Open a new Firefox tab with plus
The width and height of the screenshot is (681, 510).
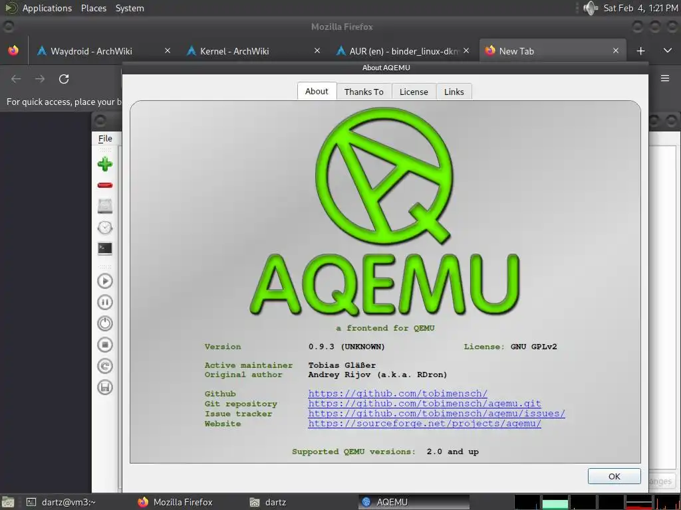pyautogui.click(x=640, y=50)
